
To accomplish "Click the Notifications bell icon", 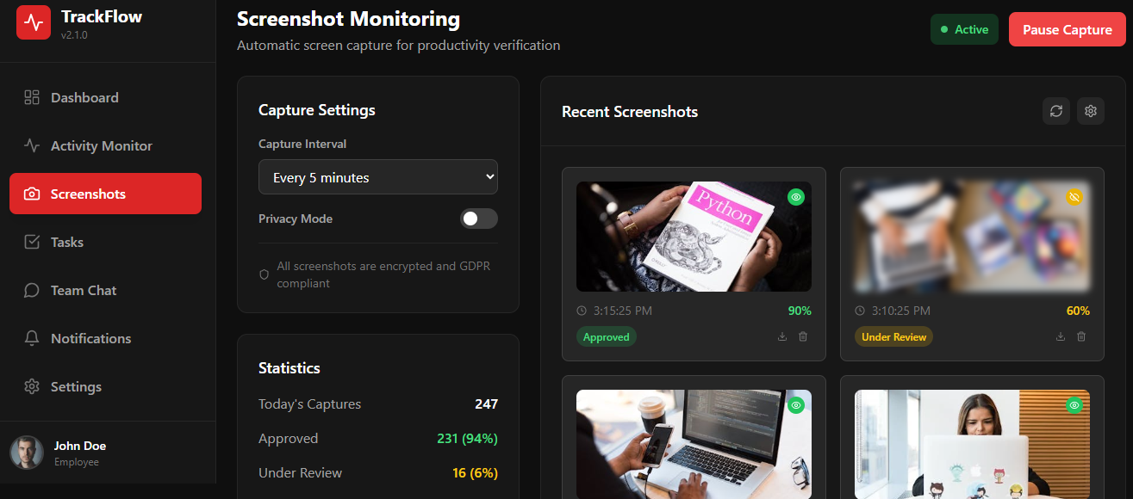I will pyautogui.click(x=32, y=338).
